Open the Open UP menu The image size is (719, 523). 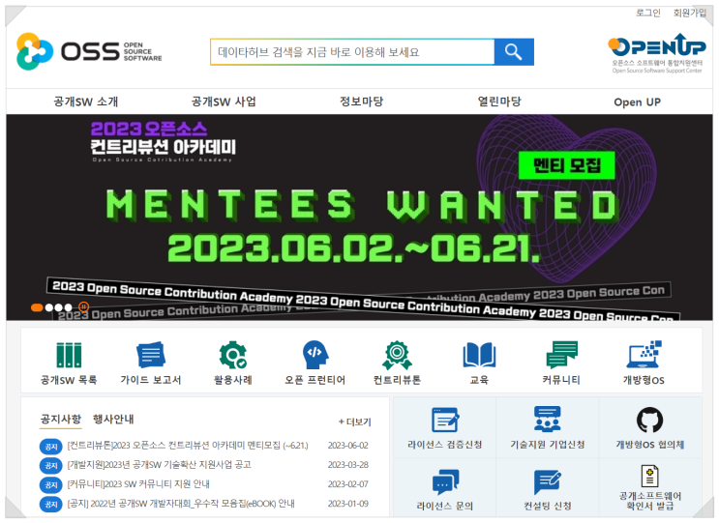tap(638, 102)
